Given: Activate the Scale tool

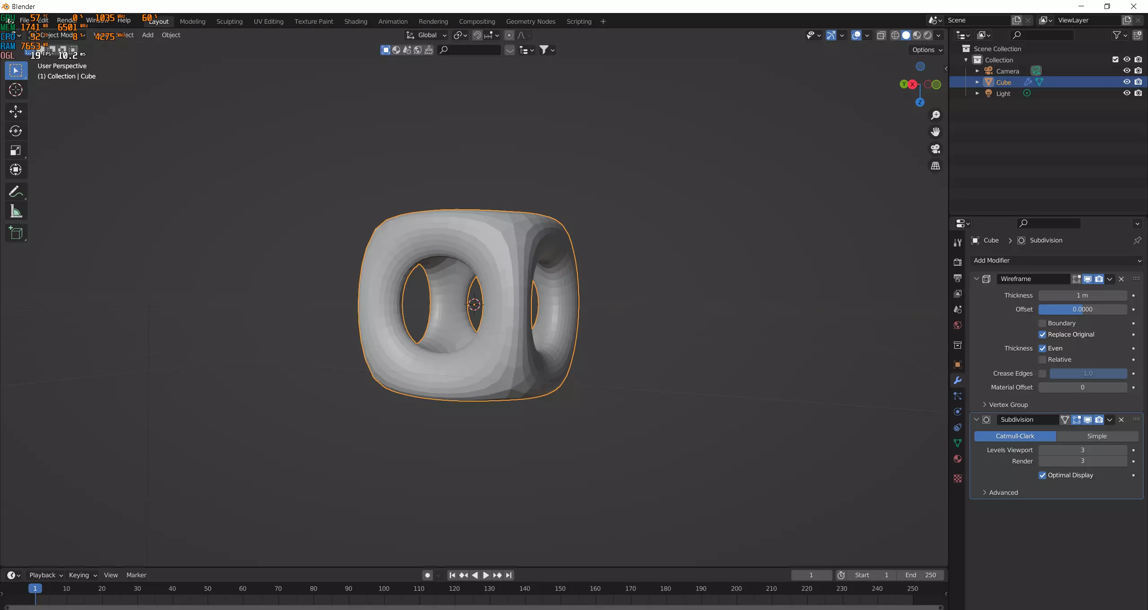Looking at the screenshot, I should click(16, 150).
